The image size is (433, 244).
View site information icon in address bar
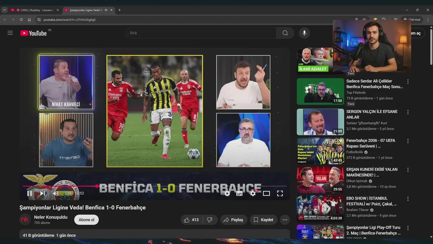coord(39,20)
